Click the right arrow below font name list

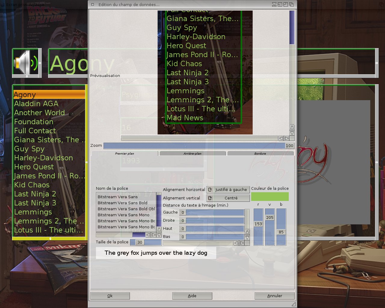[154, 235]
